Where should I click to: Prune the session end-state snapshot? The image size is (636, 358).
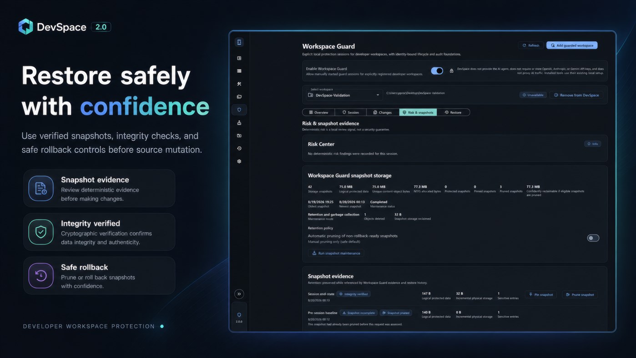click(x=580, y=295)
